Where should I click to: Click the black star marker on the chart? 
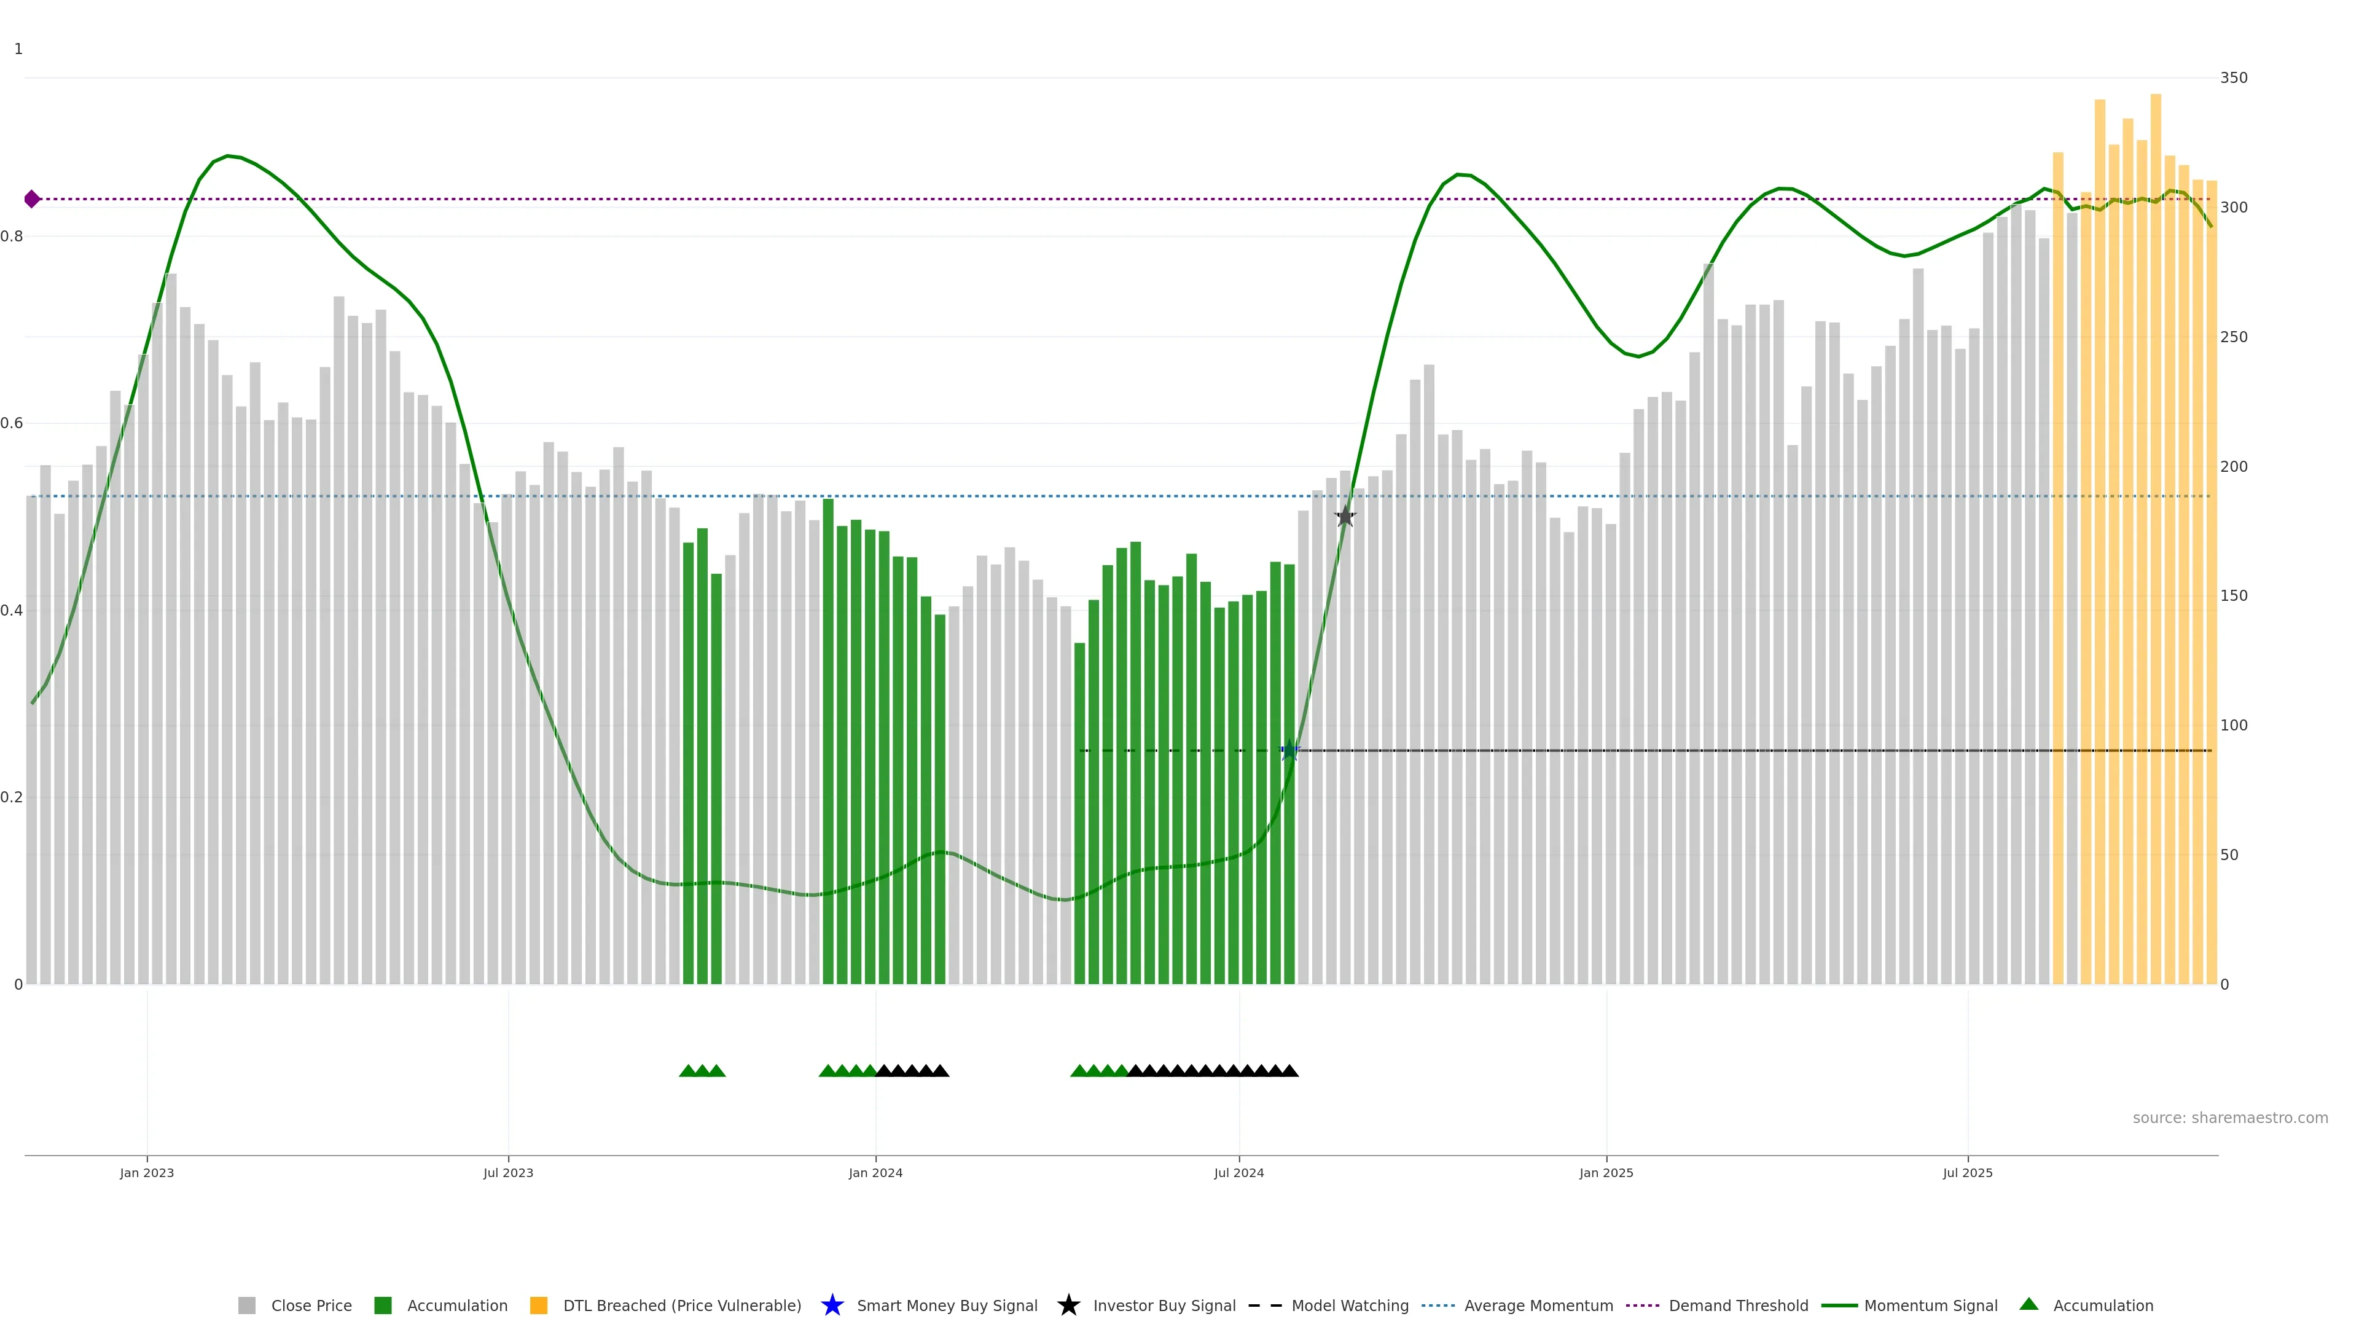[1344, 517]
